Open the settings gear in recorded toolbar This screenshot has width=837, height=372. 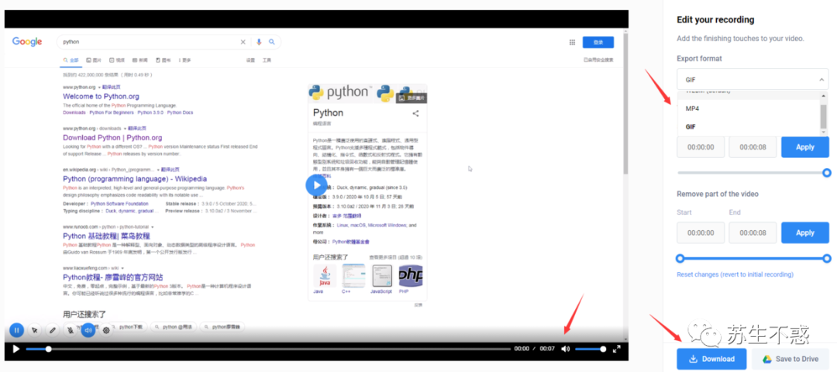(x=106, y=330)
